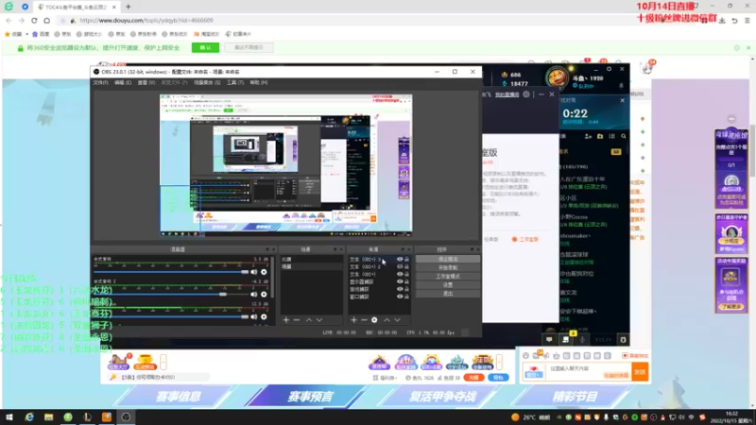The width and height of the screenshot is (756, 425).
Task: Click the browser address bar URL
Action: point(146,20)
